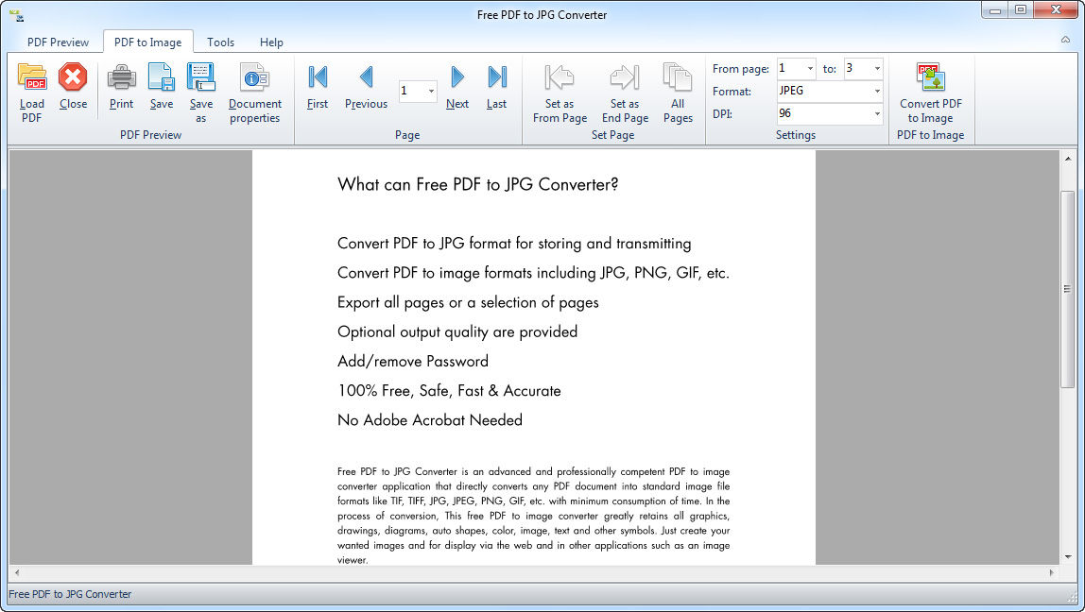Viewport: 1085px width, 612px height.
Task: Open the 'to' end page dropdown
Action: 877,68
